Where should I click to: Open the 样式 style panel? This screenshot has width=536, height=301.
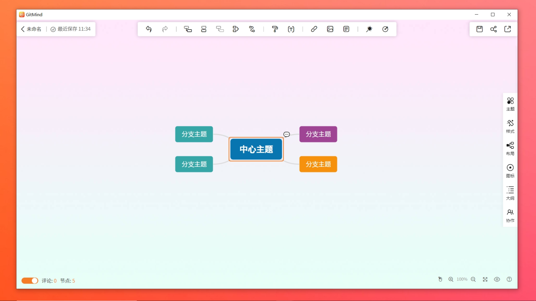[x=510, y=126]
